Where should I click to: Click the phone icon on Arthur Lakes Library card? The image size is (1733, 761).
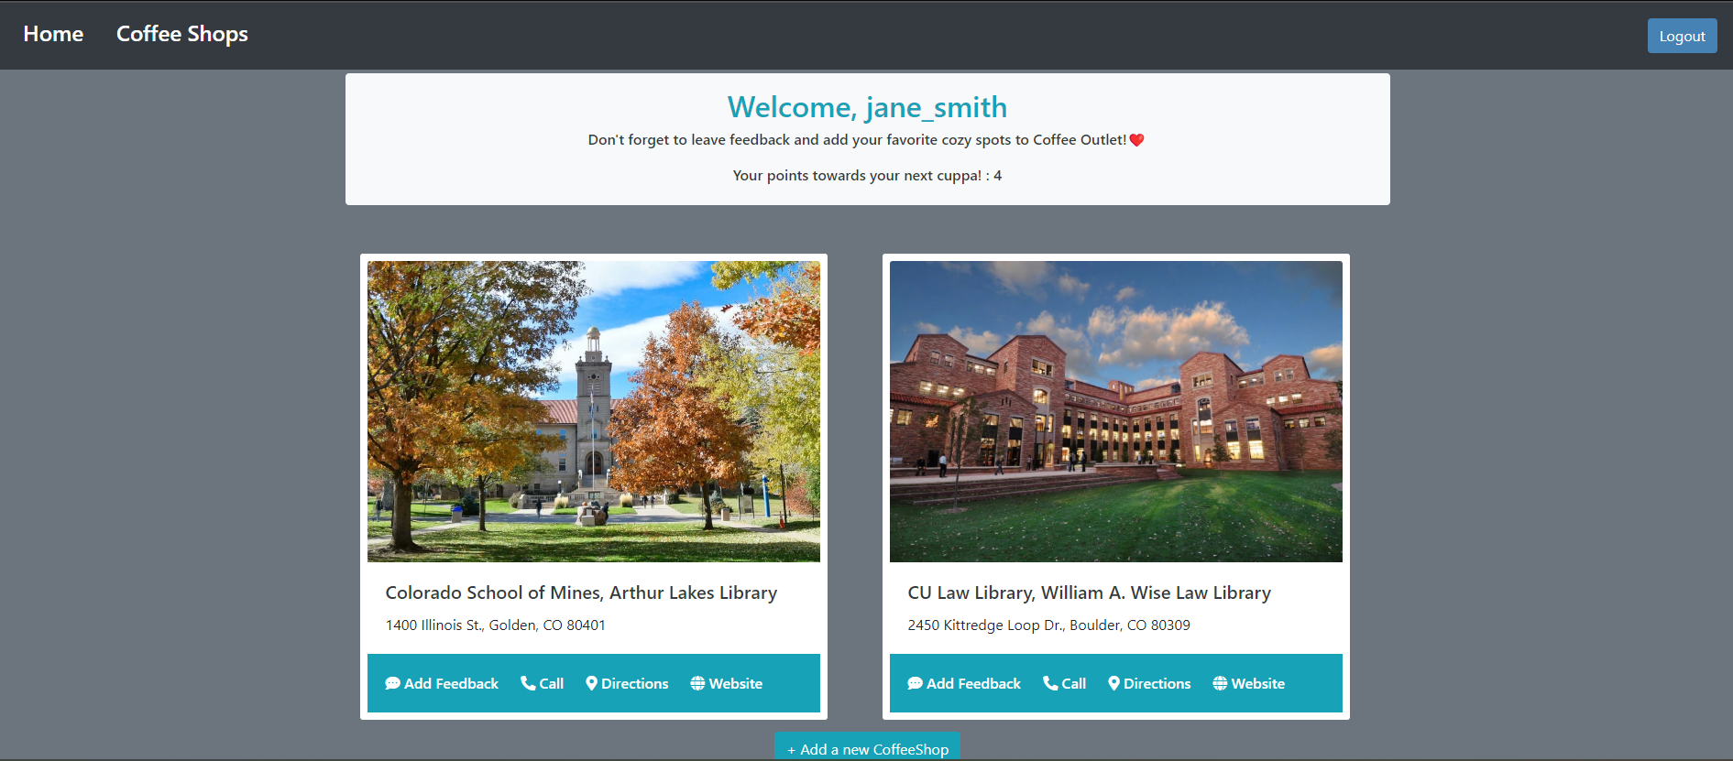click(x=528, y=683)
